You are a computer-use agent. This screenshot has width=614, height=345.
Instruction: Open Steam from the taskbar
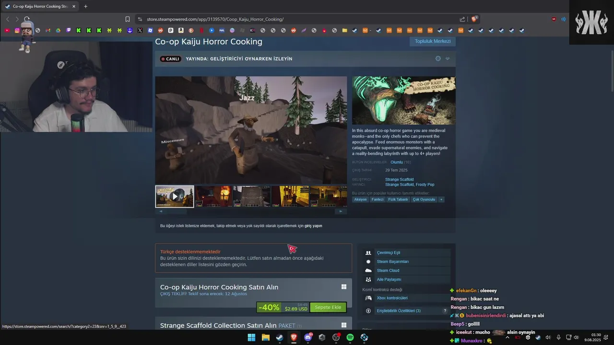point(280,337)
